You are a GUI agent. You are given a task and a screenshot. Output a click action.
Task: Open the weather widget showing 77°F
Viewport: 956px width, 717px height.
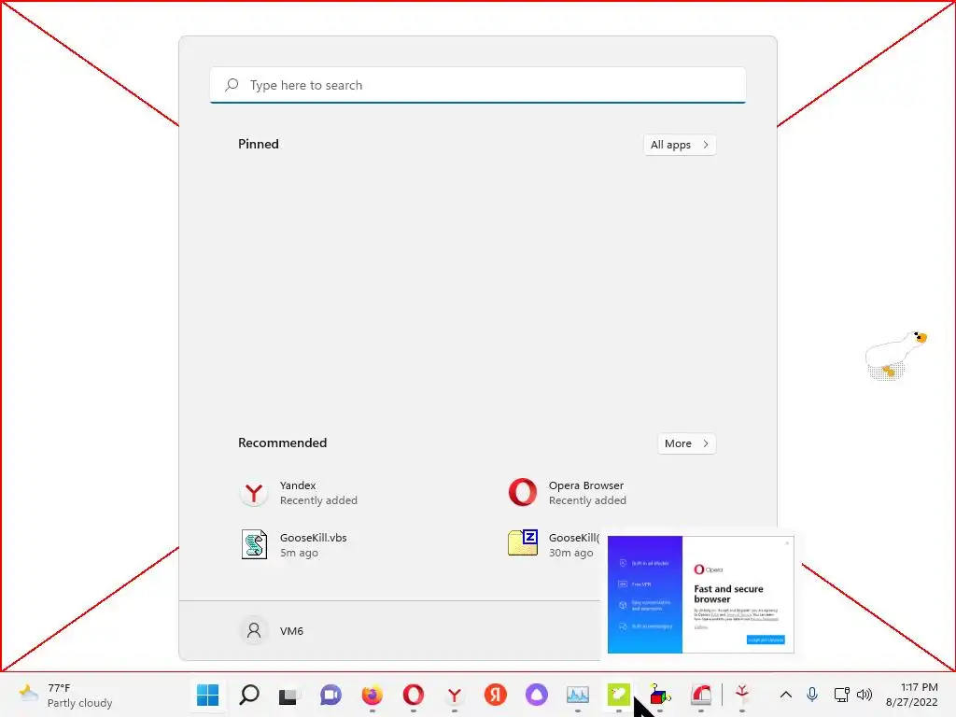[65, 695]
